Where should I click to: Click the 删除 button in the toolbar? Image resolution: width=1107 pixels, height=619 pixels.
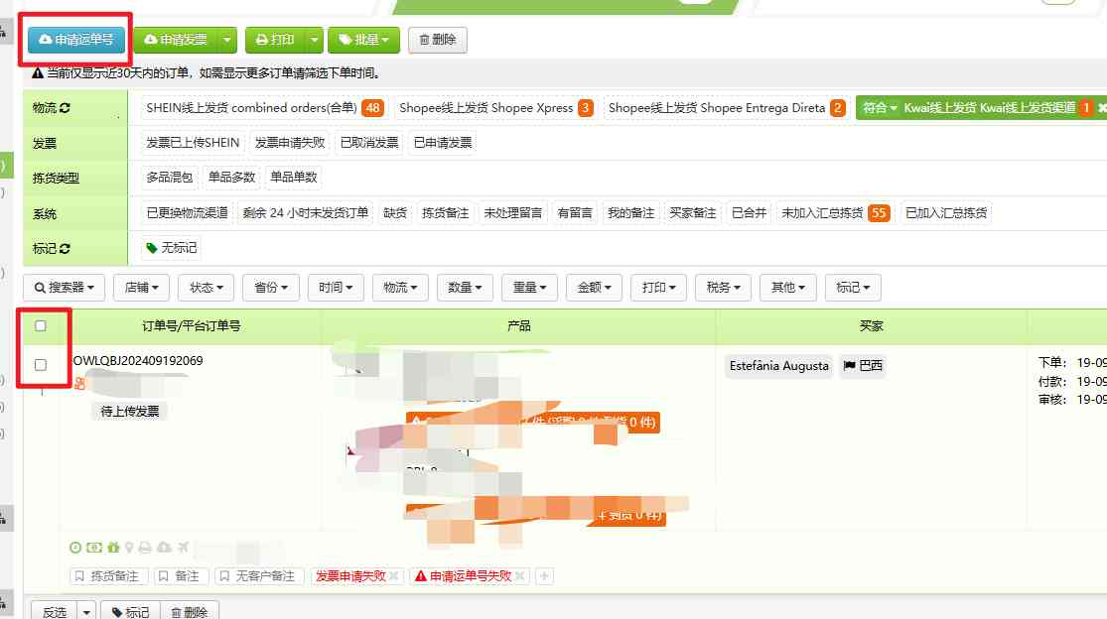click(x=437, y=40)
